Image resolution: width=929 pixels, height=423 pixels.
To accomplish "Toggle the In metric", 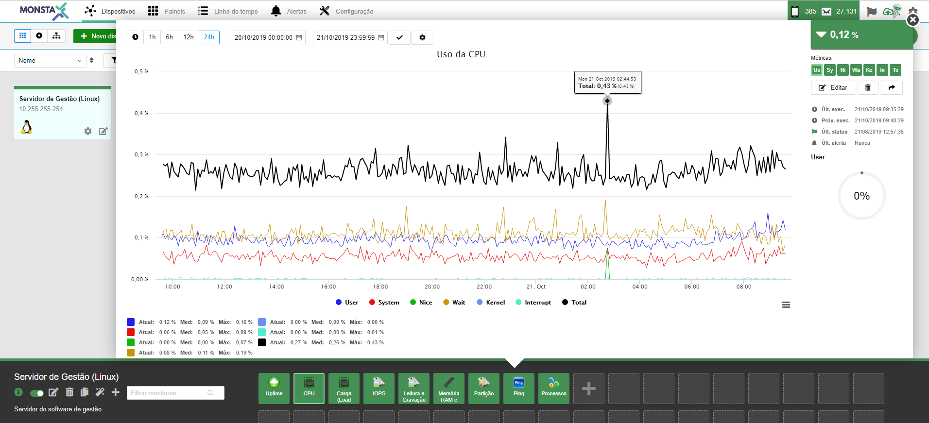I will point(882,70).
